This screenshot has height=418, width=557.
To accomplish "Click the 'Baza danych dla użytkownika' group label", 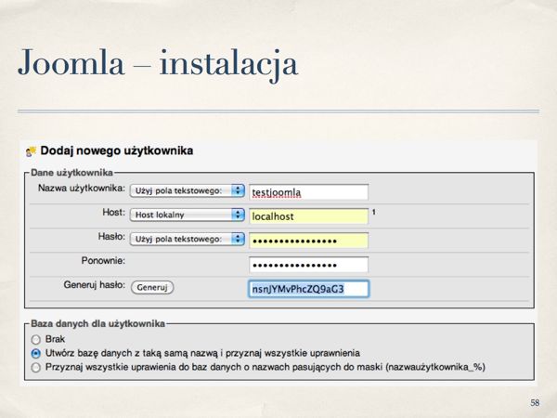I will click(x=98, y=323).
